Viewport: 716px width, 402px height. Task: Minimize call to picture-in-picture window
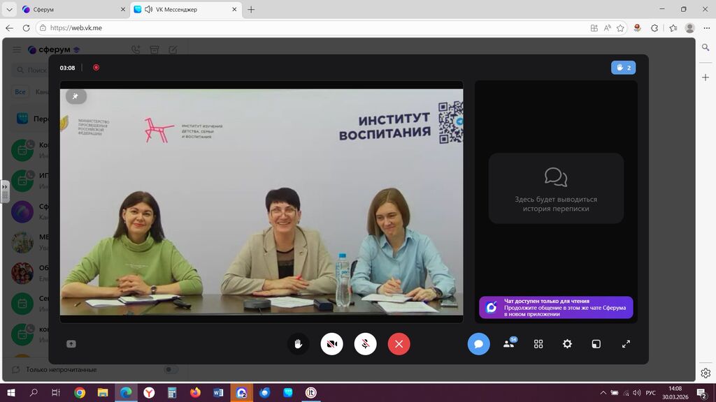click(596, 343)
